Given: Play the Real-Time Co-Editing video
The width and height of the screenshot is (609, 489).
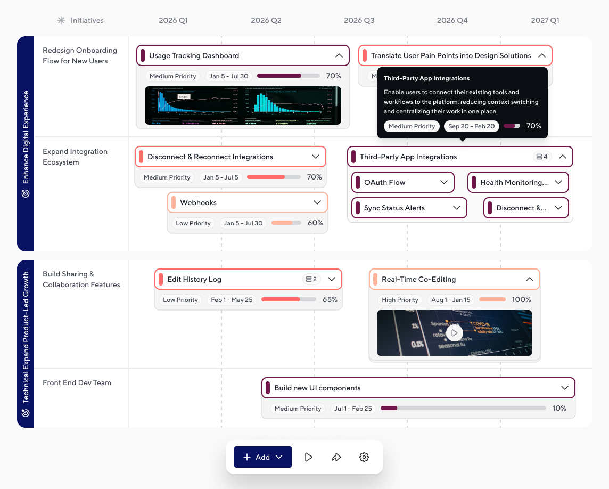Looking at the screenshot, I should [x=455, y=333].
